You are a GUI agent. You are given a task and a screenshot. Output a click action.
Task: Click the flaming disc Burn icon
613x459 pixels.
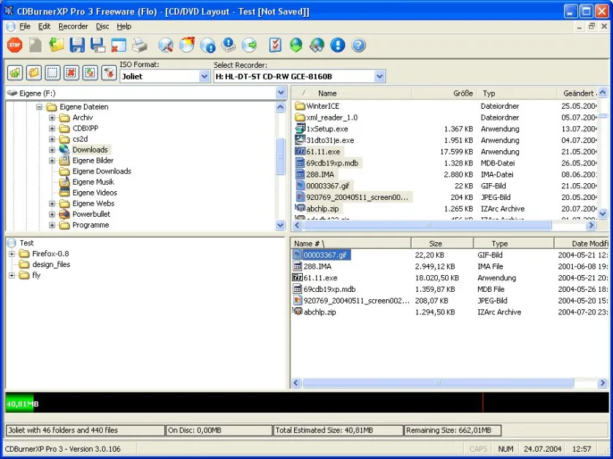(187, 45)
